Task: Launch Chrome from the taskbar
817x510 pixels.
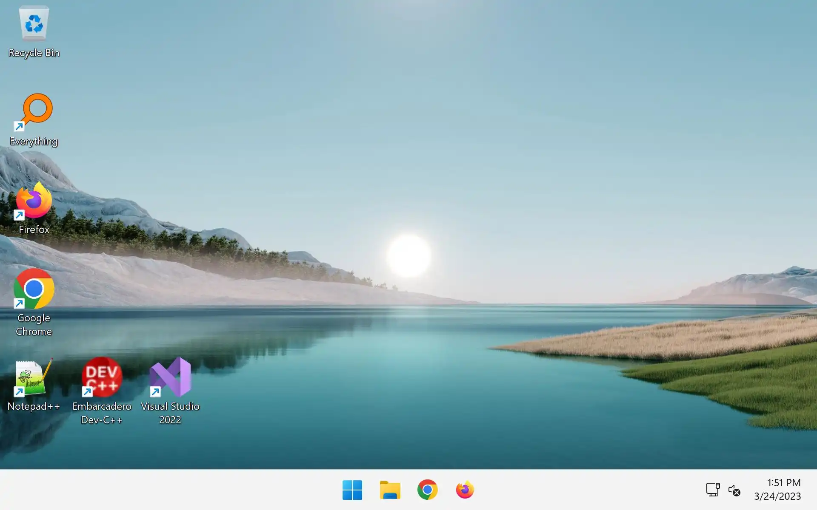Action: (x=427, y=490)
